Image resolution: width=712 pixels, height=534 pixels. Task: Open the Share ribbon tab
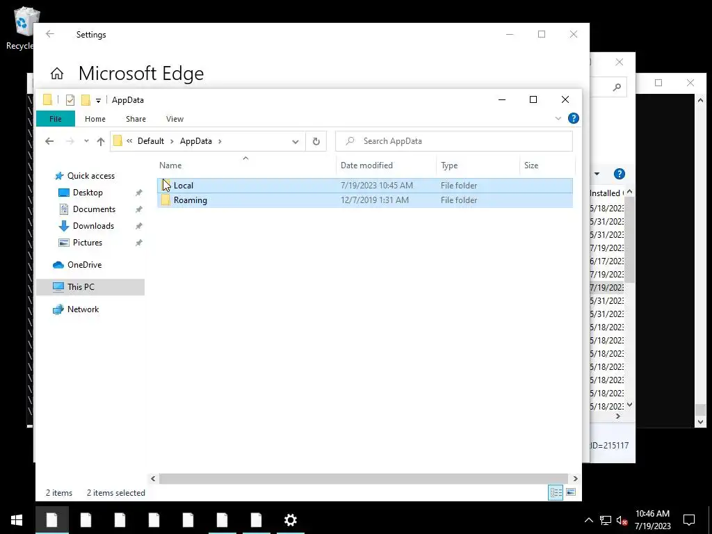point(136,119)
